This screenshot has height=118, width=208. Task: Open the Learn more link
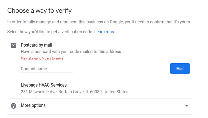105,32
